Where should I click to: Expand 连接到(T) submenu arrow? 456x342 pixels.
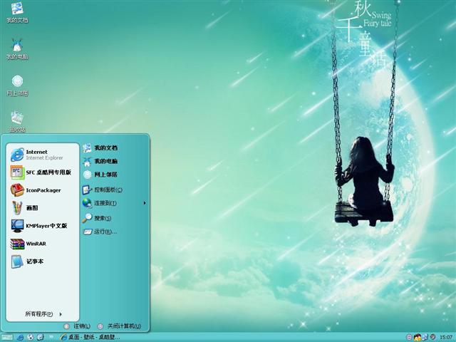click(145, 203)
